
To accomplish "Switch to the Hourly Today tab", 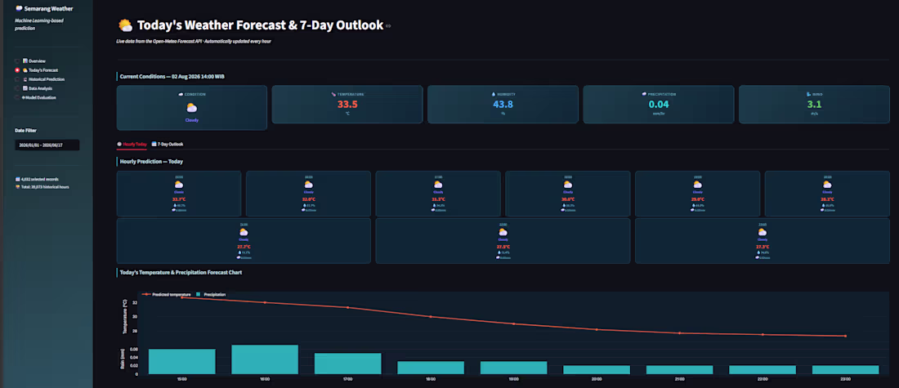I will 132,144.
